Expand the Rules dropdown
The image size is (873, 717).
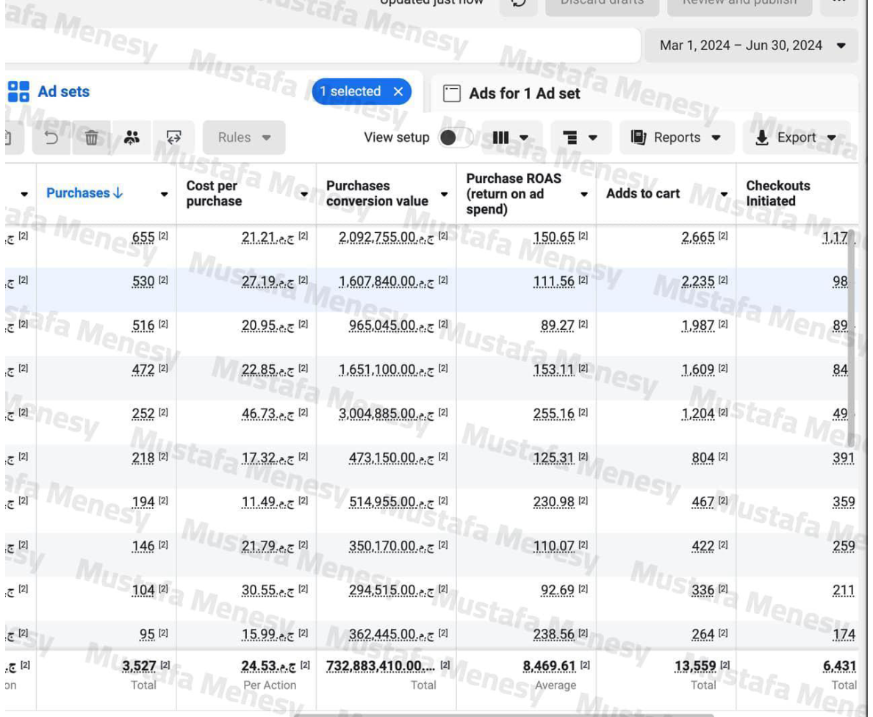[x=244, y=137]
